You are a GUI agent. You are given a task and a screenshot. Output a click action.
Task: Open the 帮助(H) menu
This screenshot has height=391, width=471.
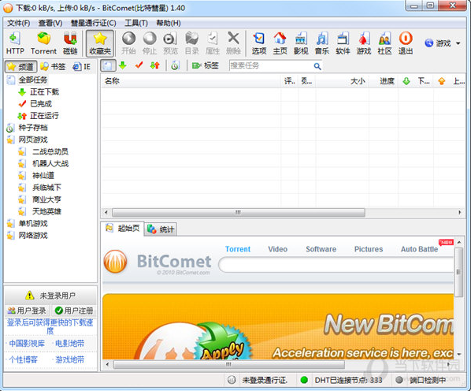tap(169, 23)
